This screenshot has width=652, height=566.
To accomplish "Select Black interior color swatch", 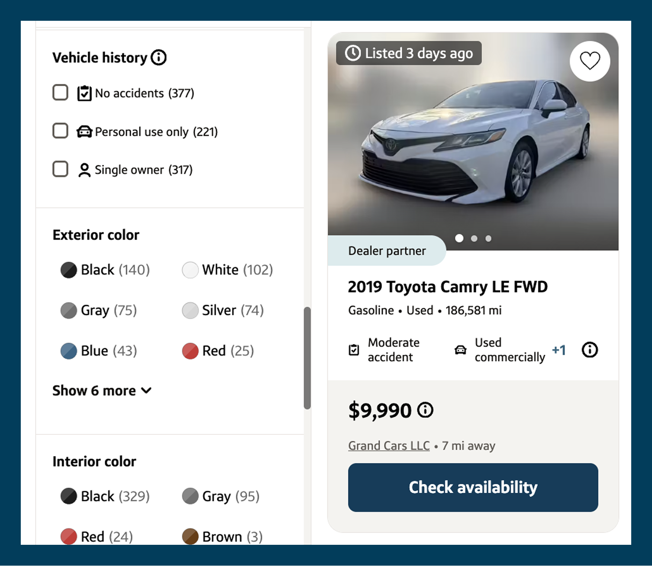I will (68, 496).
